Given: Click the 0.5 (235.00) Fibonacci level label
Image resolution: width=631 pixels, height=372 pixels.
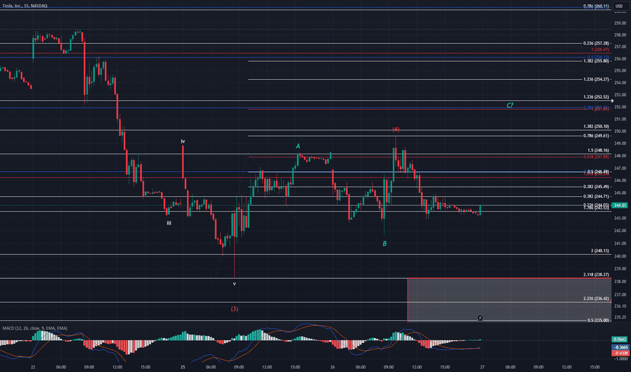Looking at the screenshot, I should [x=599, y=320].
